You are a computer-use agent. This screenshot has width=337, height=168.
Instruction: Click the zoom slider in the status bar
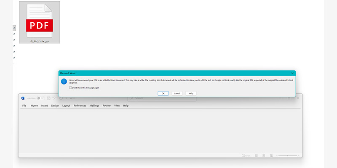tap(287, 155)
